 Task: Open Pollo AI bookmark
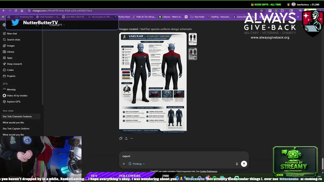(x=144, y=17)
